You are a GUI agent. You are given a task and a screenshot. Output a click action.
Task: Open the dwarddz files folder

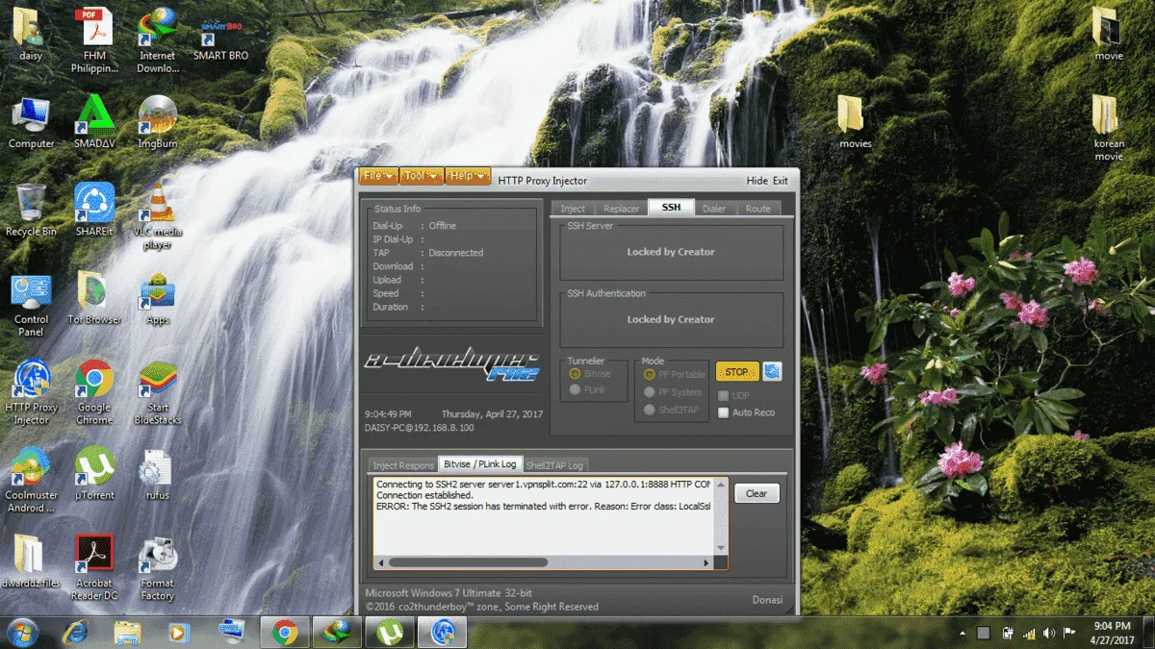[31, 562]
